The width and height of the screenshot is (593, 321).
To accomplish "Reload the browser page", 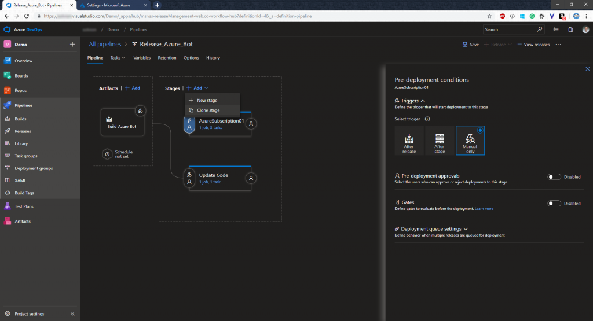I will [27, 16].
